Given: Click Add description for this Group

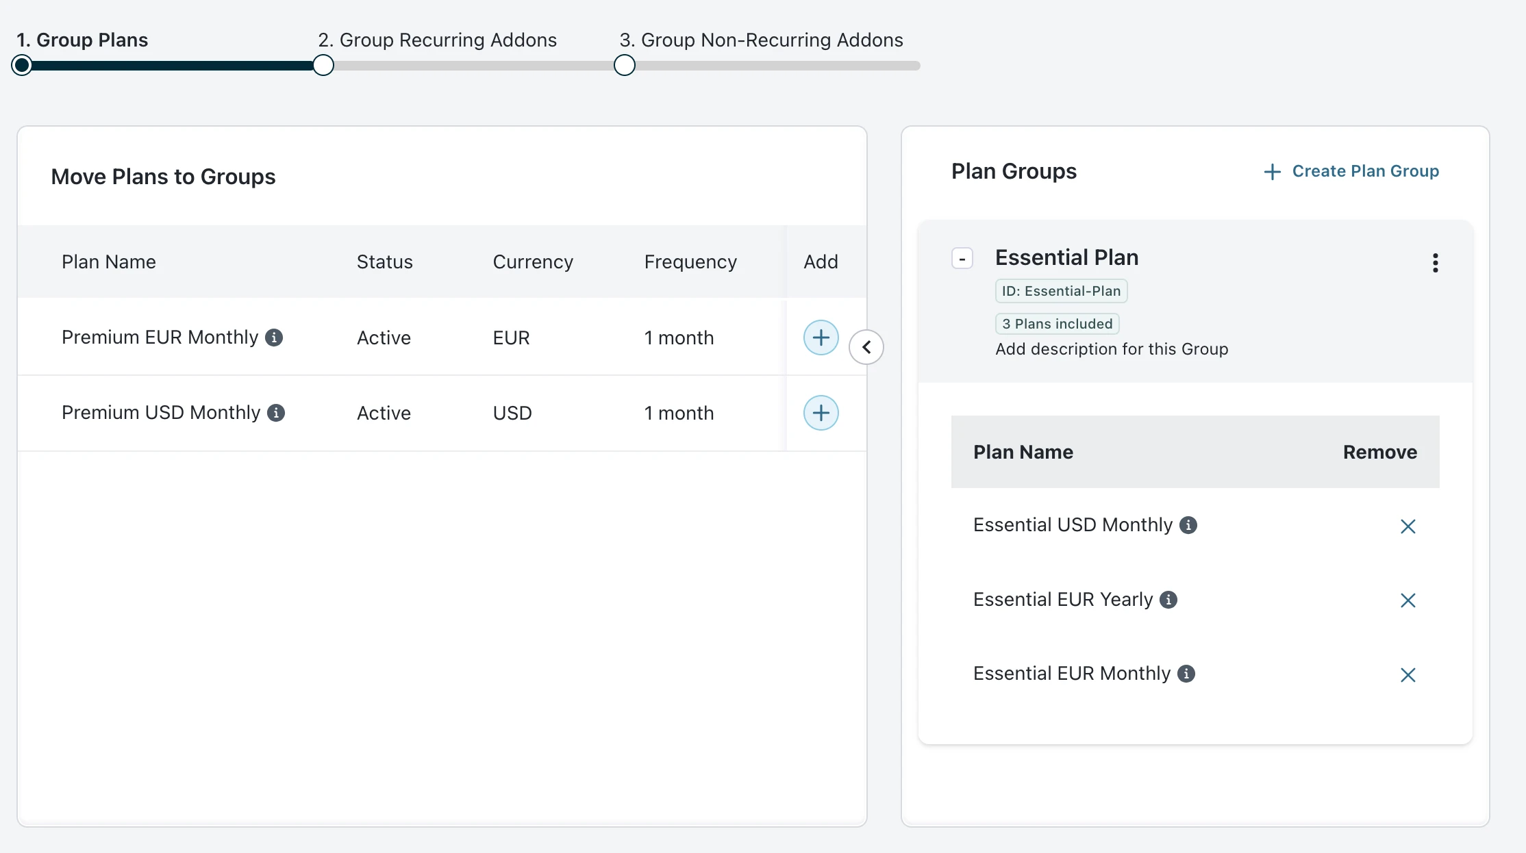Looking at the screenshot, I should (1111, 349).
